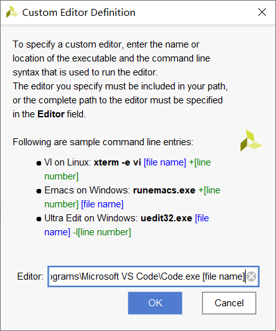Click the 'uedit32.exe' sample command
The image size is (276, 331).
[x=166, y=218]
